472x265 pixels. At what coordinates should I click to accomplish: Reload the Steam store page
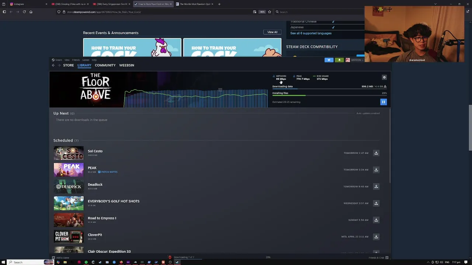point(24,12)
